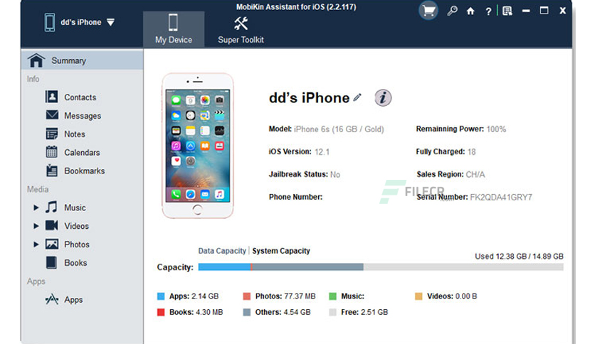This screenshot has width=595, height=344.
Task: Click the Photos: 77.37 MB legend text
Action: (x=285, y=296)
